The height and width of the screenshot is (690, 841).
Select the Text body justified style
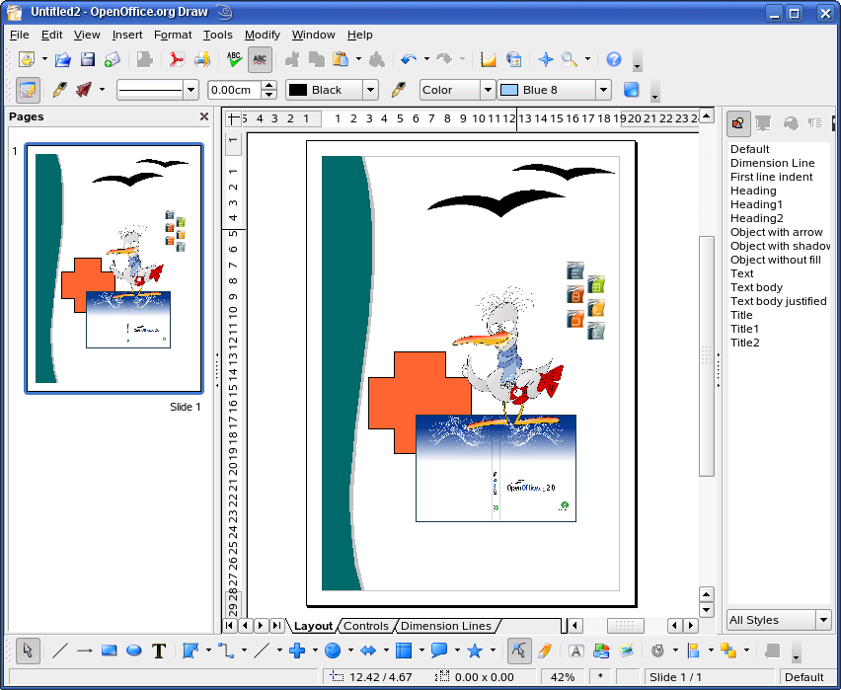pos(778,301)
